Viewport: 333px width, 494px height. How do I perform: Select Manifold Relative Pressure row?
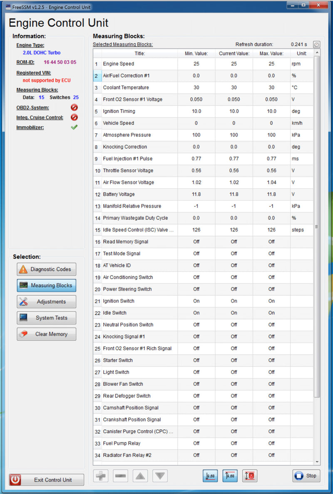(x=203, y=206)
